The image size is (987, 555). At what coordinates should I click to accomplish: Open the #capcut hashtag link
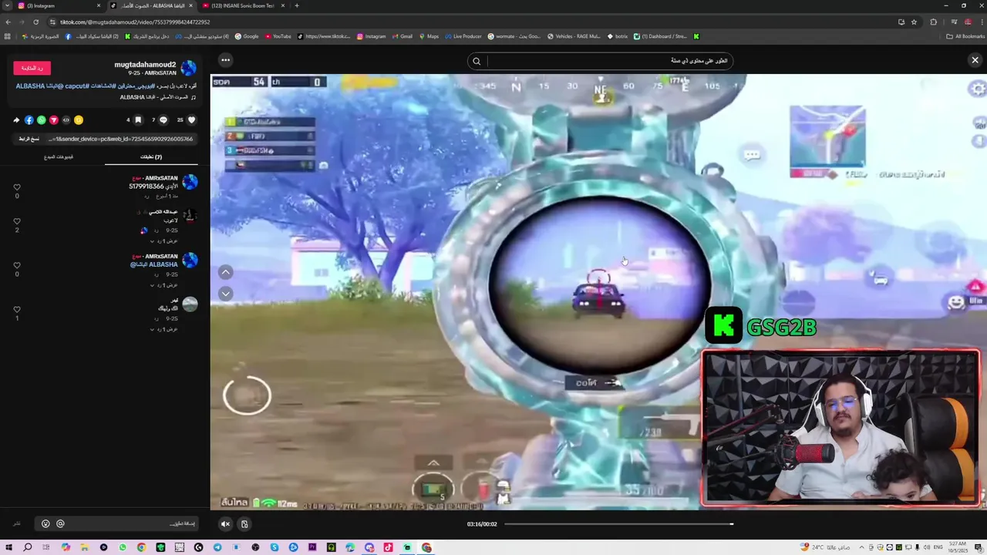(x=77, y=86)
